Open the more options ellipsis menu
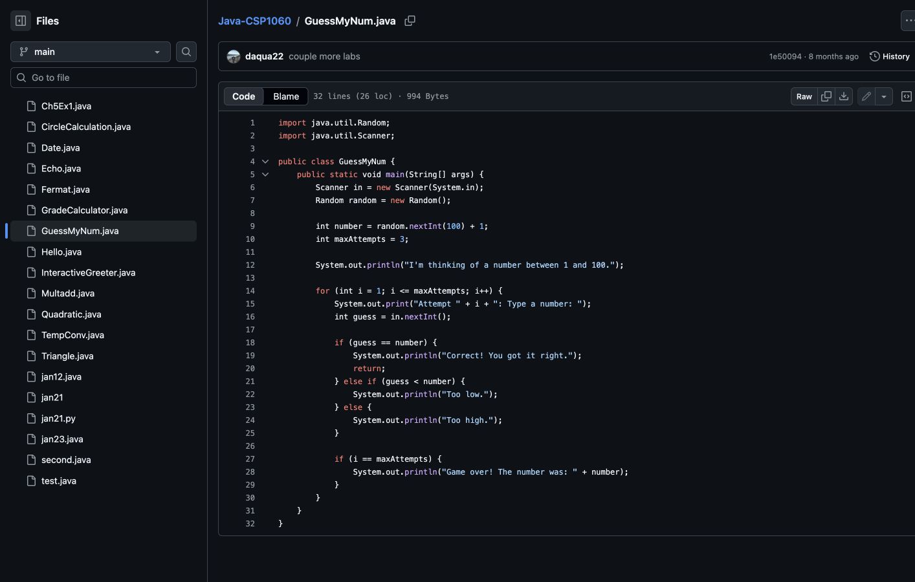Screen dimensions: 915x582 click(909, 21)
